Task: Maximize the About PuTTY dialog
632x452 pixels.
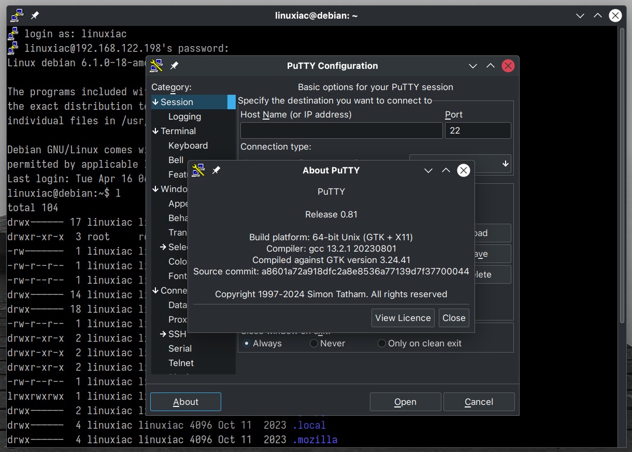Action: pos(446,170)
